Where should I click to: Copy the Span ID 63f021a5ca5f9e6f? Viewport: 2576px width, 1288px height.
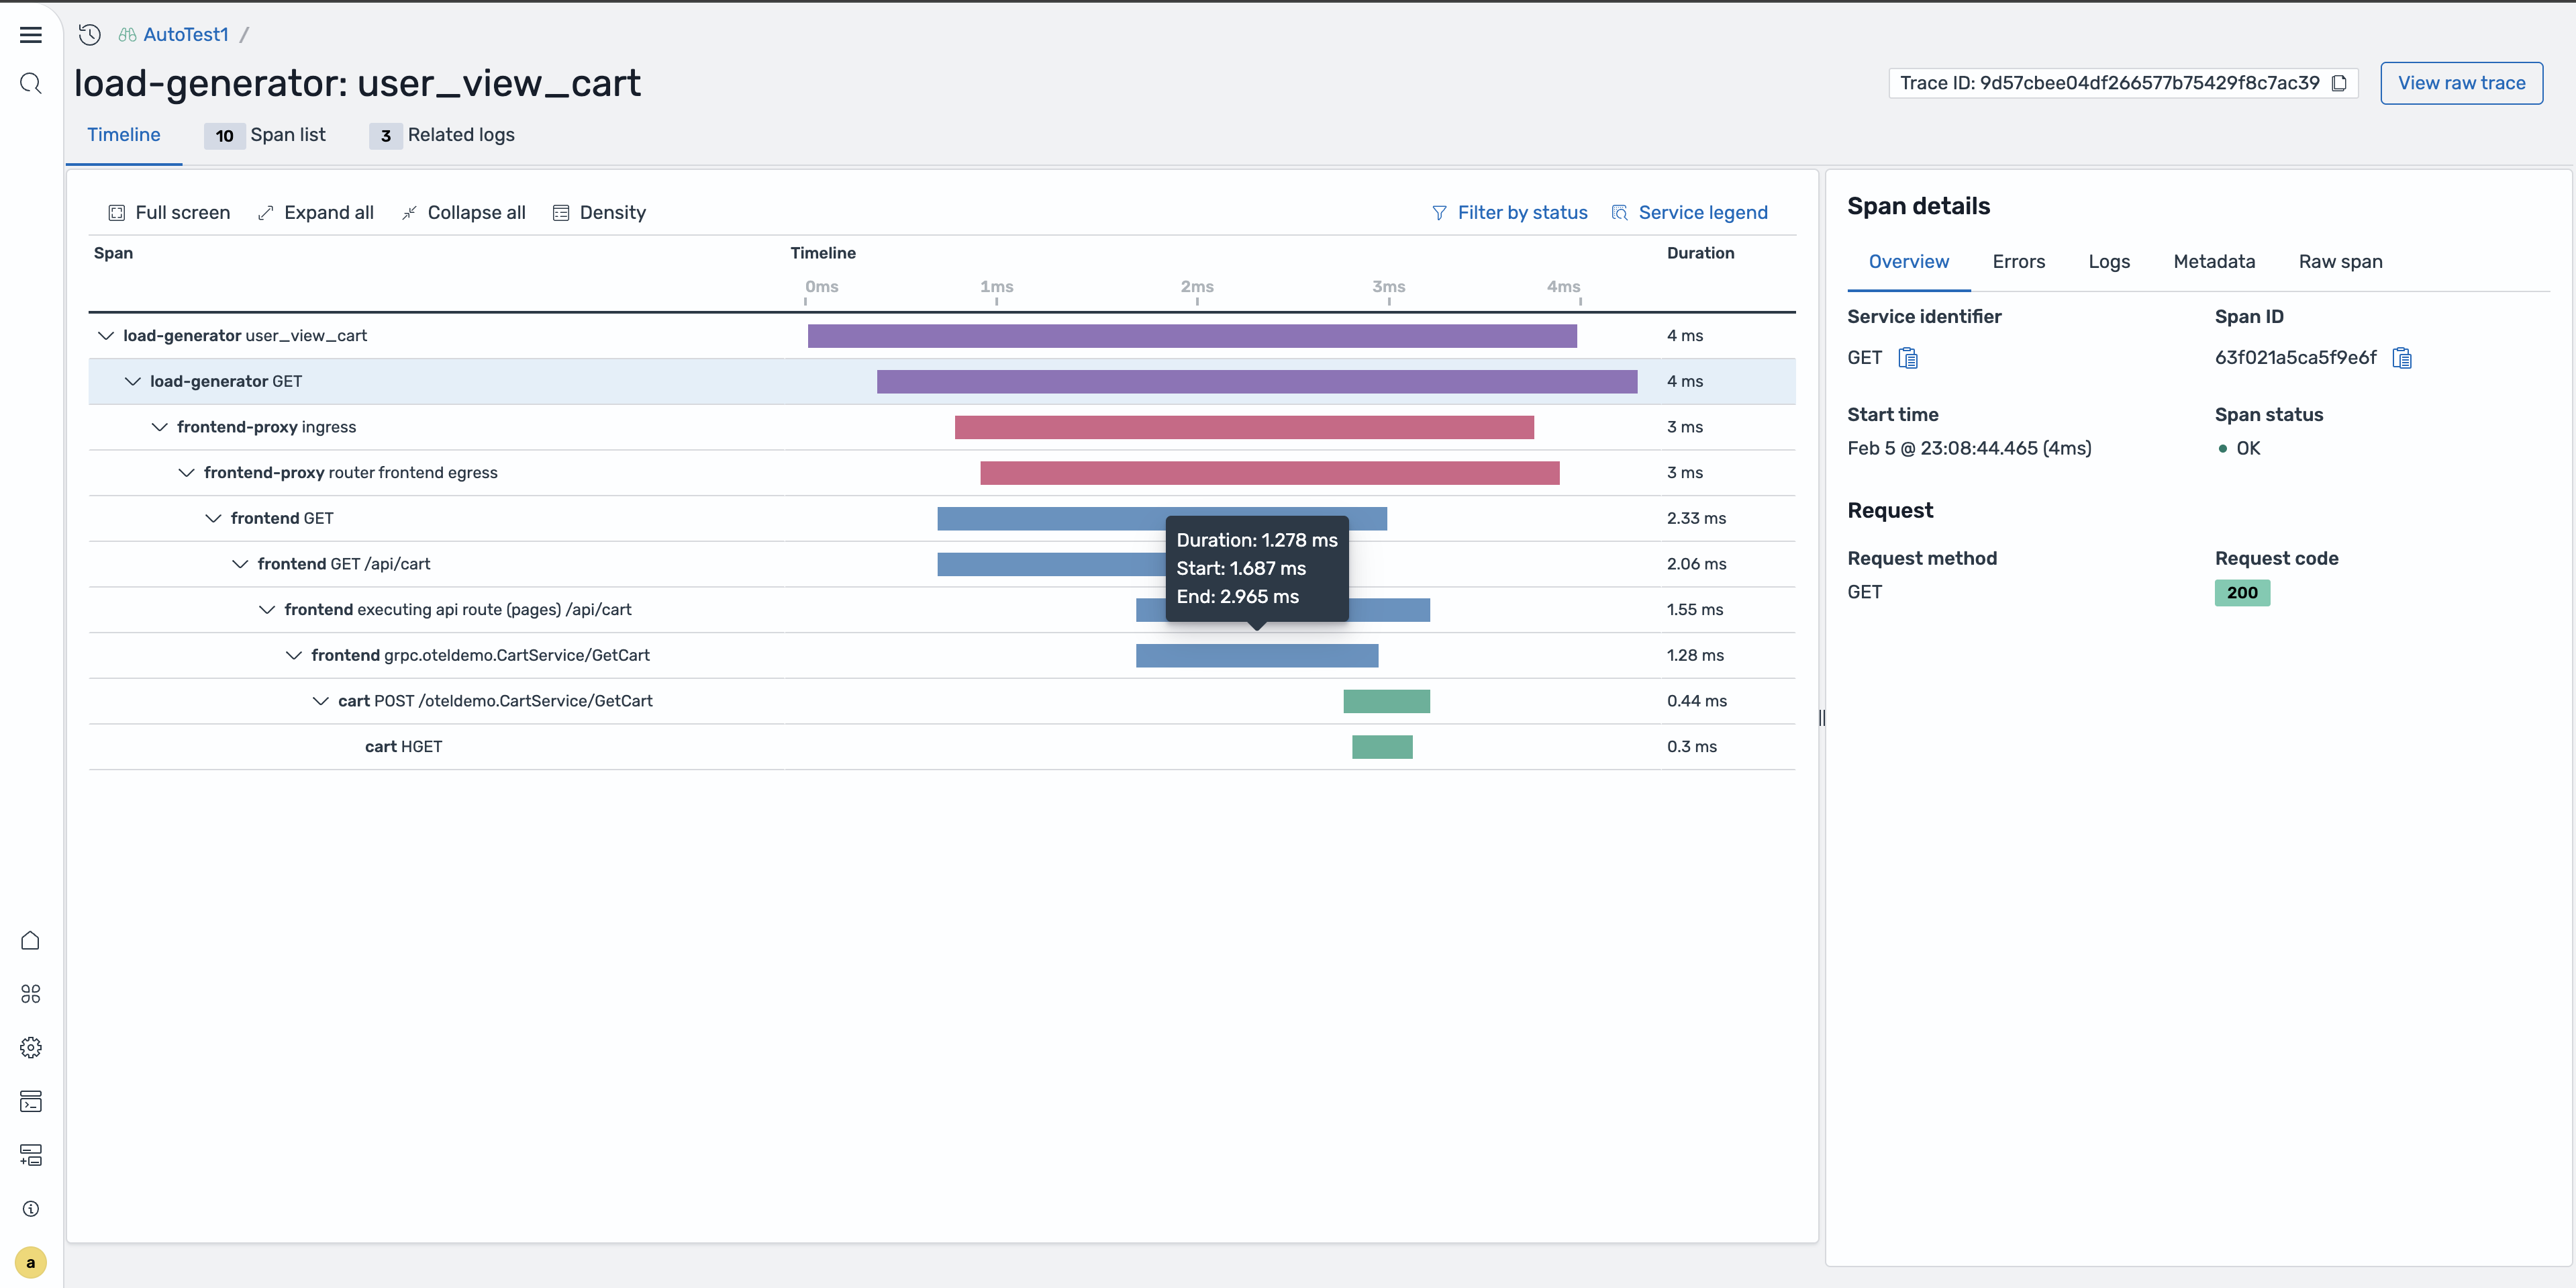[2402, 357]
